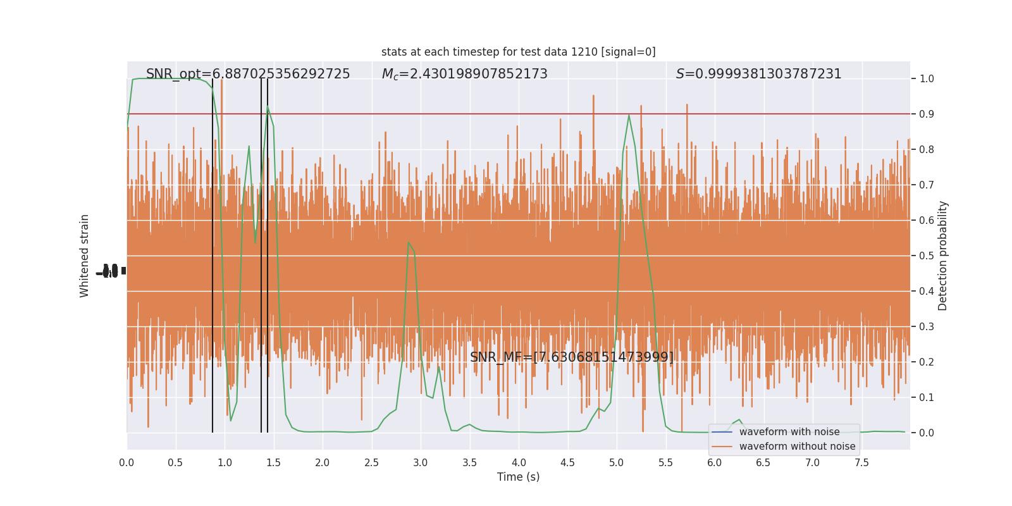Click the 7.5 tick on time axis
This screenshot has width=1012, height=506.
coord(861,463)
